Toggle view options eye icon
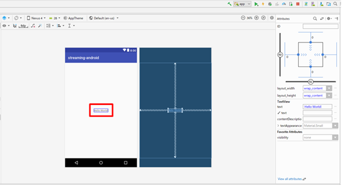The width and height of the screenshot is (342, 185). tap(6, 25)
